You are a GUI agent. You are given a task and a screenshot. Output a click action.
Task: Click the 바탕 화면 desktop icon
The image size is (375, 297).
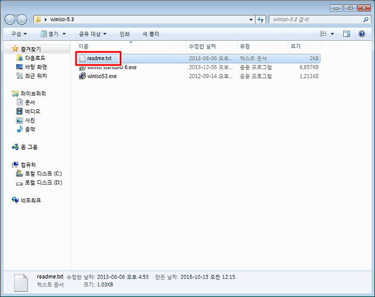[x=19, y=67]
